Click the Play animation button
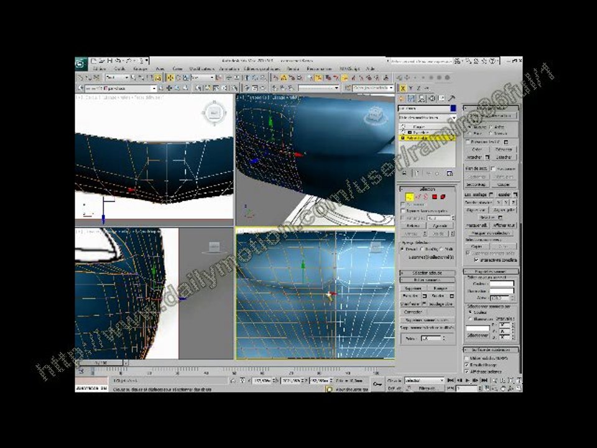The height and width of the screenshot is (448, 597). [468, 380]
